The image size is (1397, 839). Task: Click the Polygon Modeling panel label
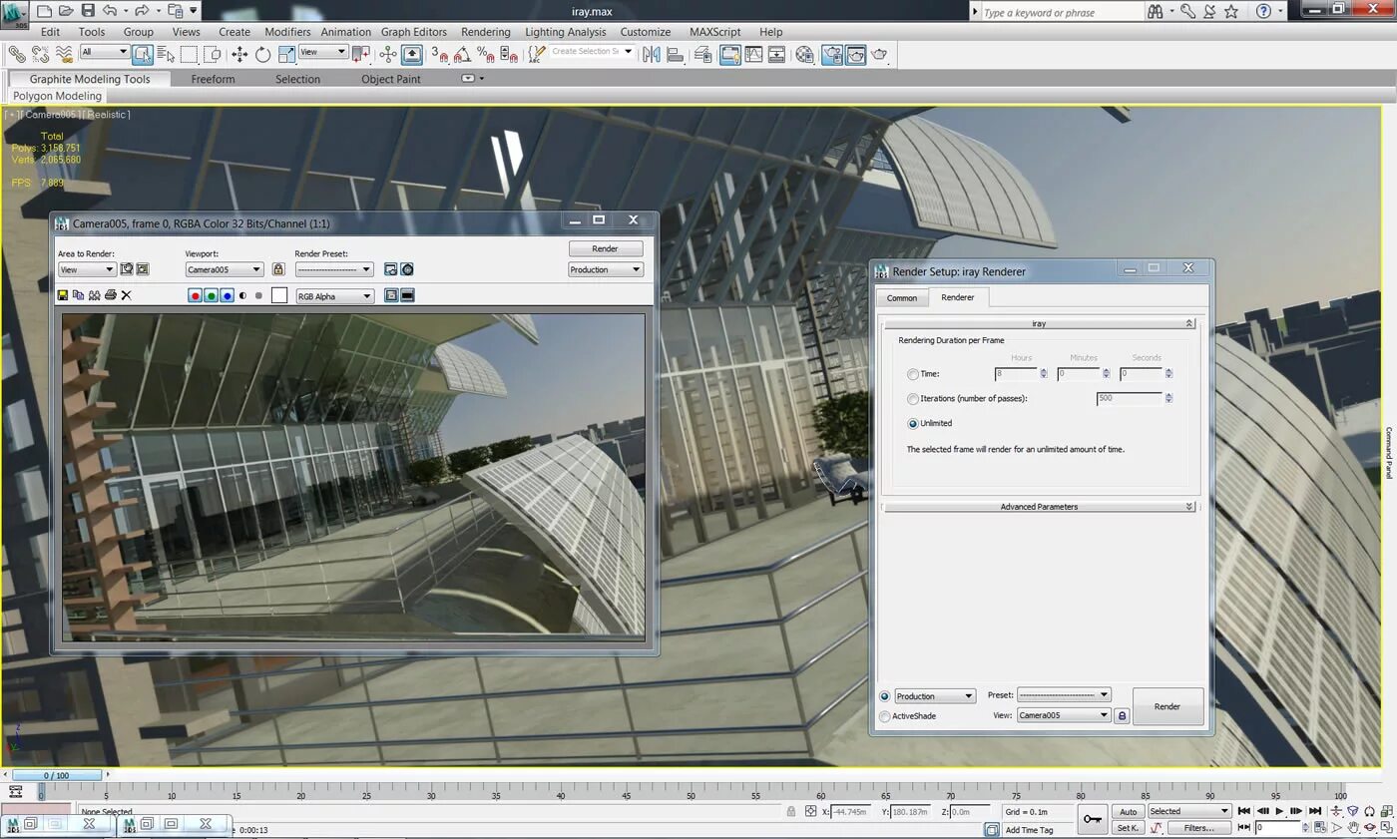point(57,96)
